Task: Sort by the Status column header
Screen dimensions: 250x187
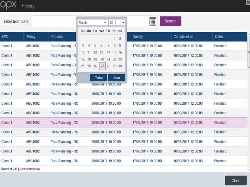Action: (x=219, y=36)
